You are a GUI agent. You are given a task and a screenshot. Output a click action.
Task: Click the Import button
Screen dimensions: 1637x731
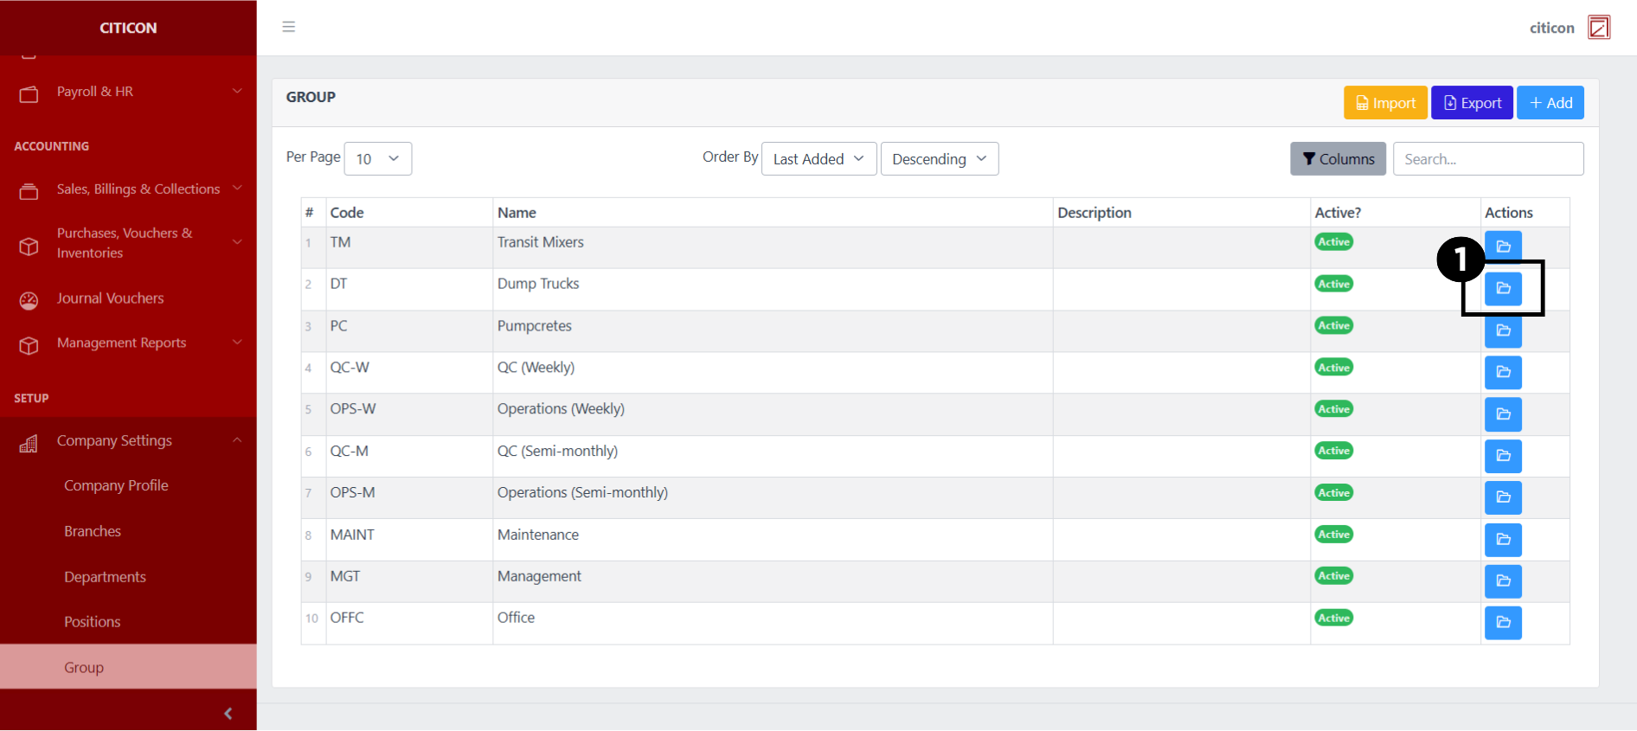pyautogui.click(x=1384, y=103)
